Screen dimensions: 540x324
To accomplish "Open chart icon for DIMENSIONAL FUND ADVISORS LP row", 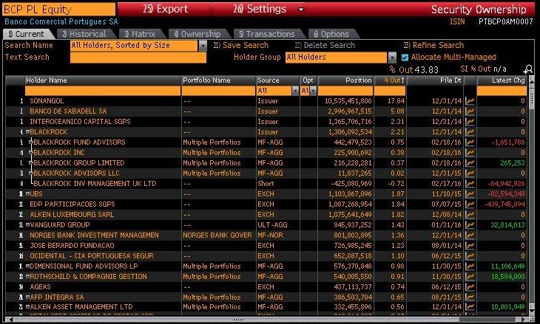I will click(x=470, y=266).
